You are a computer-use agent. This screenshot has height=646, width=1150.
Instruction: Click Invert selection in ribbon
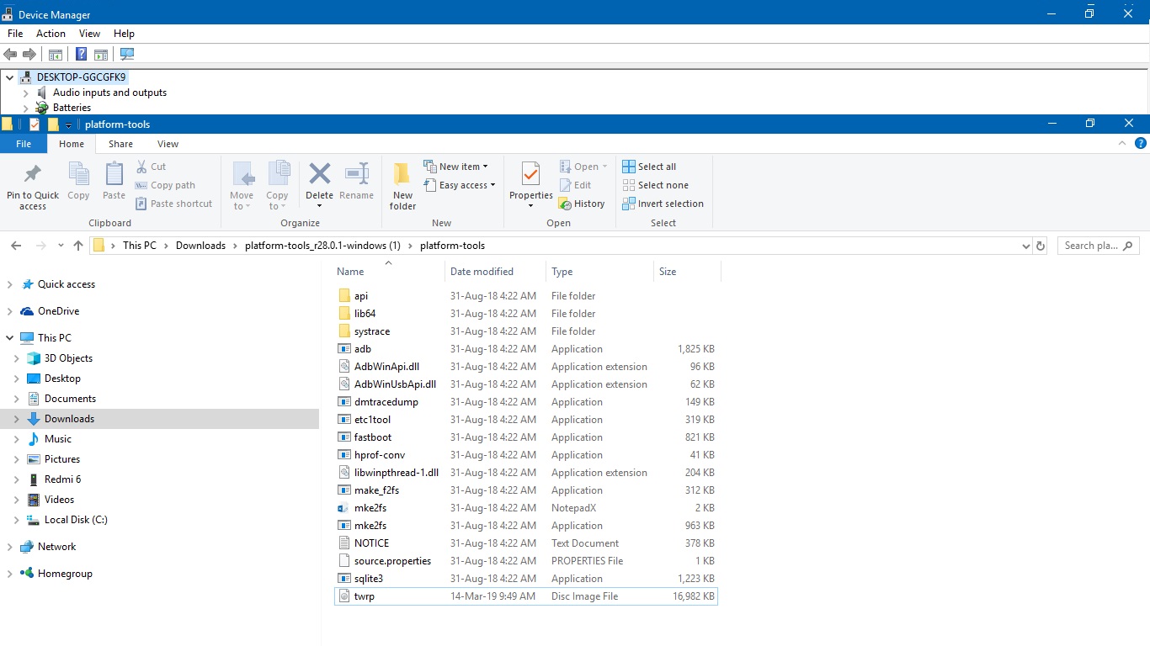(x=663, y=204)
